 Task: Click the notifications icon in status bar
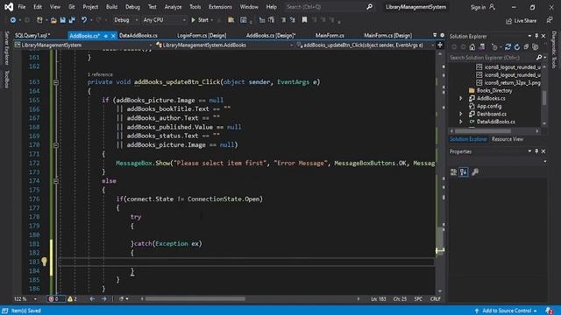click(550, 311)
